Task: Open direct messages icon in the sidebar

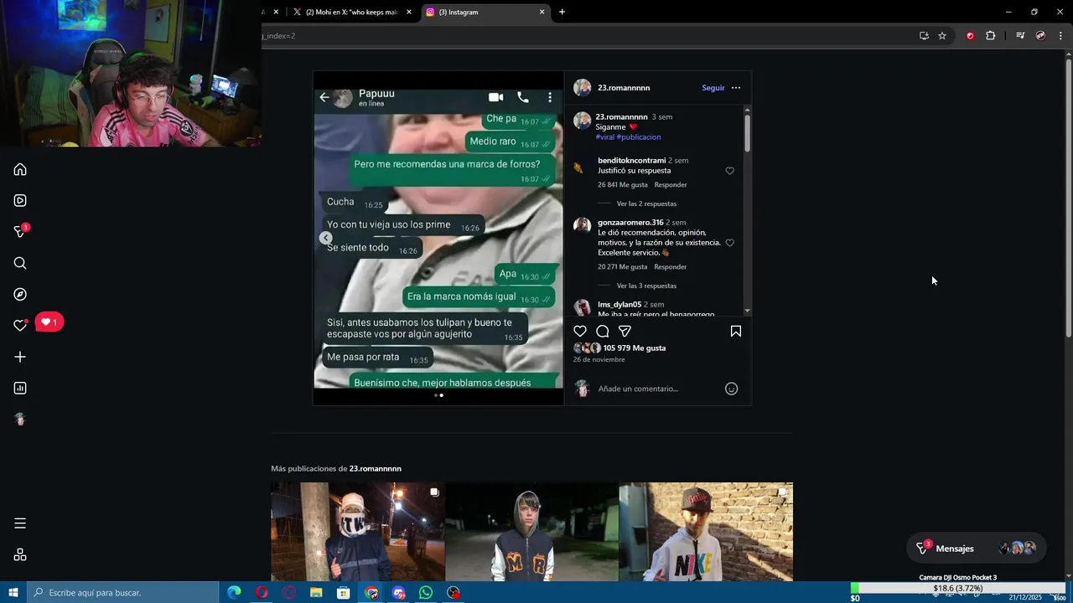Action: pos(20,232)
